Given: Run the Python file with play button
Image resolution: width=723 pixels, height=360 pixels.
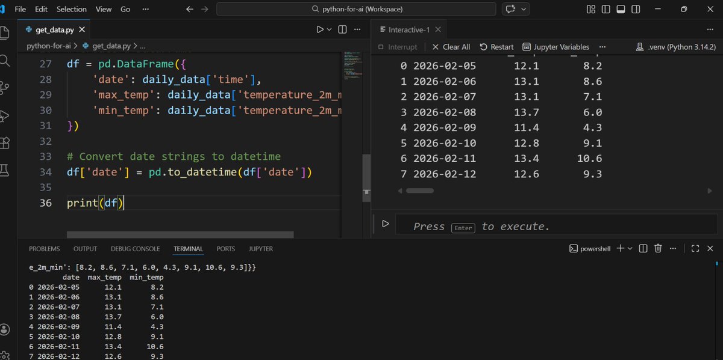Looking at the screenshot, I should tap(320, 29).
